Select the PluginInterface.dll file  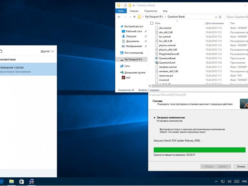coord(169,54)
